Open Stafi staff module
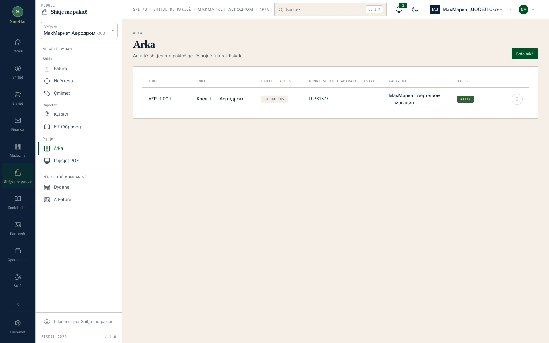The height and width of the screenshot is (343, 549). click(17, 281)
